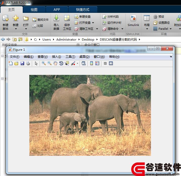Viewport: 181px width, 176px height.
Task: Create a new script with 新建脚本
Action: (x=5, y=22)
